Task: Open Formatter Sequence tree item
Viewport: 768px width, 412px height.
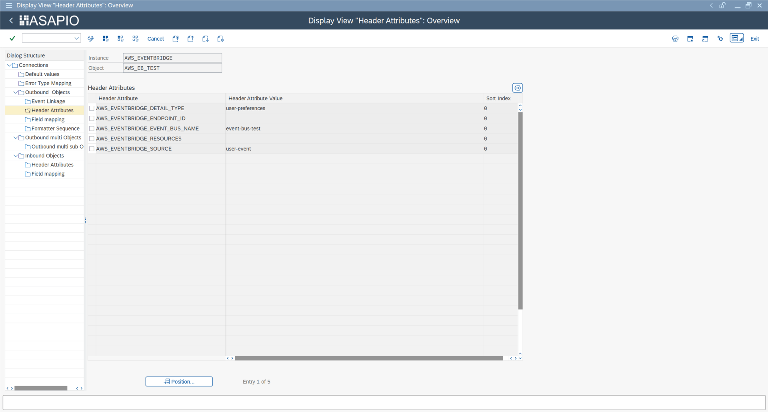Action: pyautogui.click(x=55, y=129)
